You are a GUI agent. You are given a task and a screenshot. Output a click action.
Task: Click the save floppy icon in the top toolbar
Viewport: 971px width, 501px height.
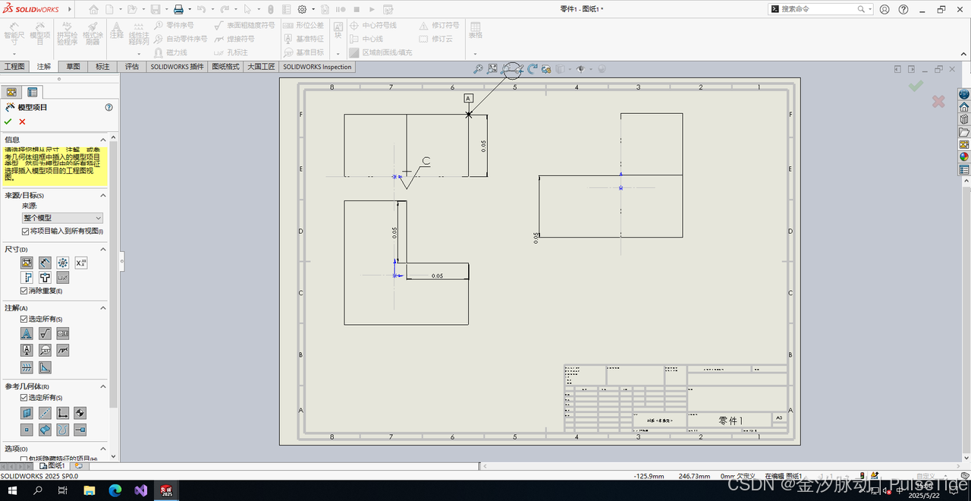[155, 9]
